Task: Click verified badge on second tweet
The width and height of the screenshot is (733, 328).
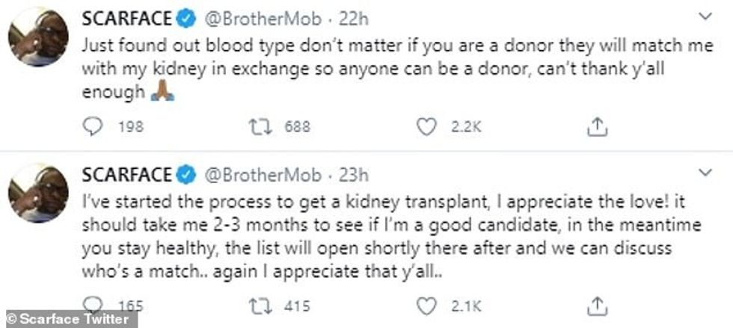Action: tap(187, 176)
